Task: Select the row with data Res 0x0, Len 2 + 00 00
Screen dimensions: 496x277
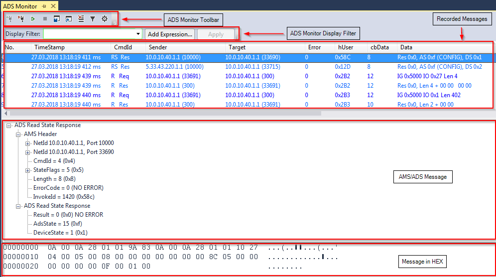Action: [248, 105]
